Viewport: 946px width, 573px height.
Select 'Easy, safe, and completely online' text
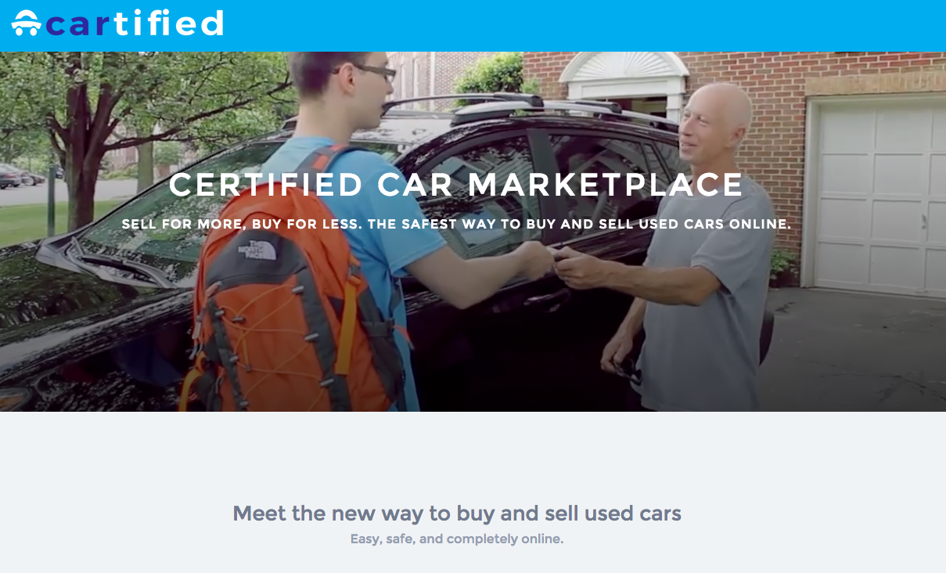point(457,539)
